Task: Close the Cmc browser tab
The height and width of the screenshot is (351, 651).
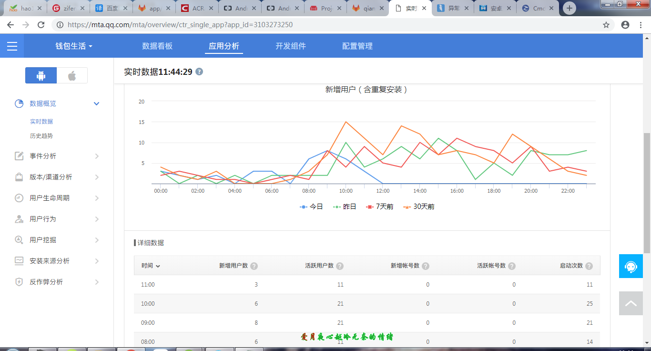Action: [x=552, y=8]
